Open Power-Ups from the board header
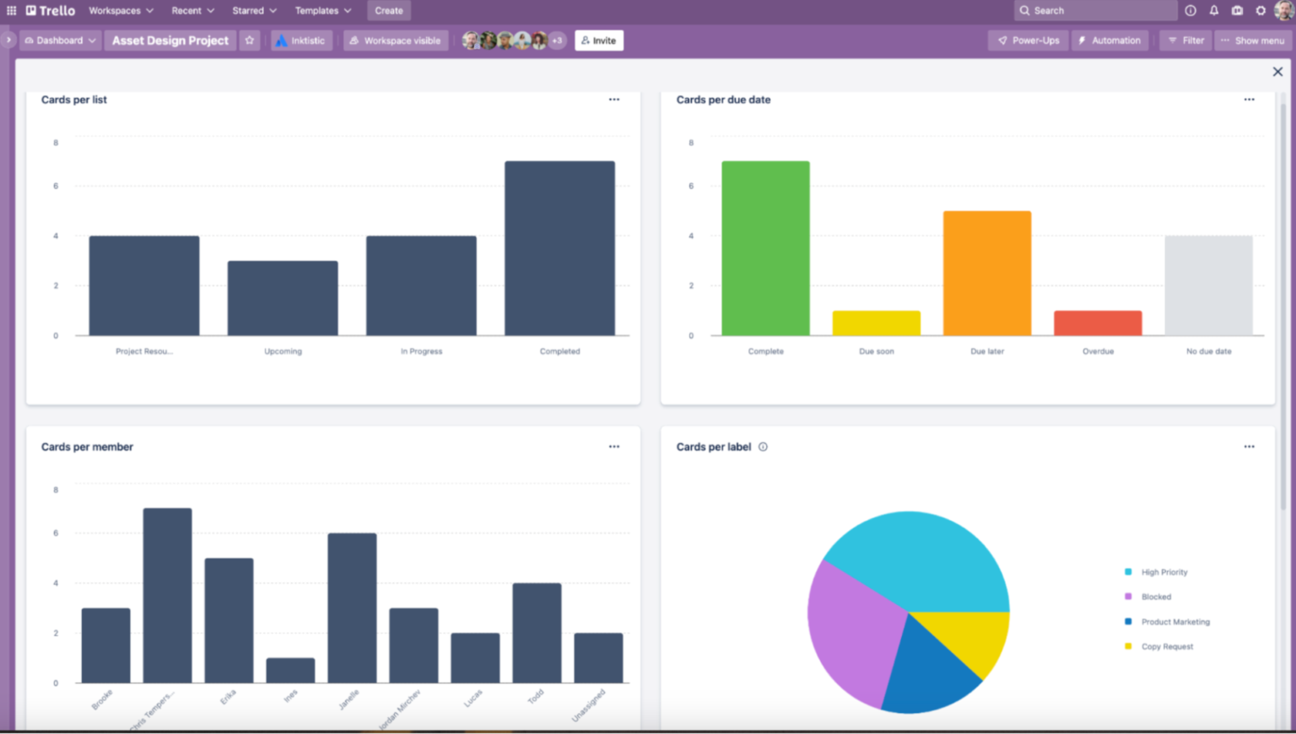 (x=1028, y=40)
